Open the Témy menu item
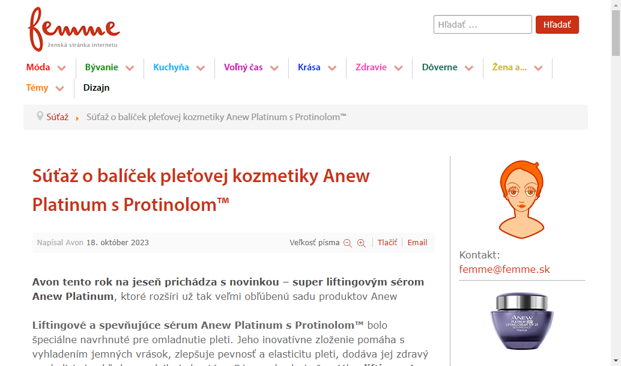Screen dimensions: 621x366 pos(37,88)
